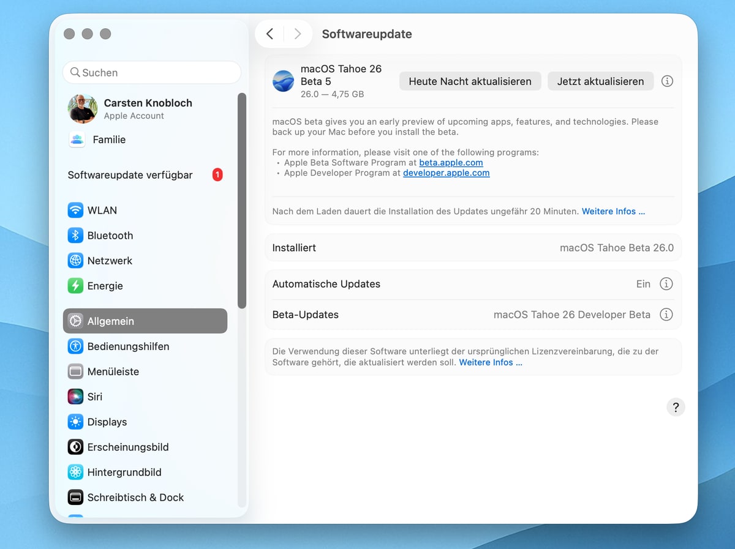Open Siri settings icon
The height and width of the screenshot is (549, 735).
(75, 397)
